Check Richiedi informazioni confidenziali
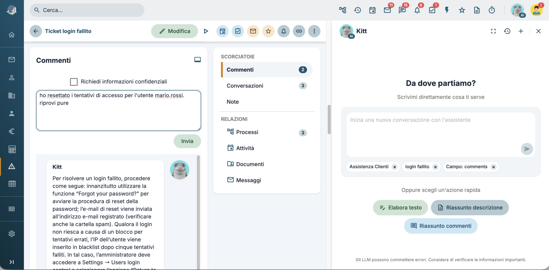Viewport: 549px width, 270px height. pyautogui.click(x=74, y=82)
